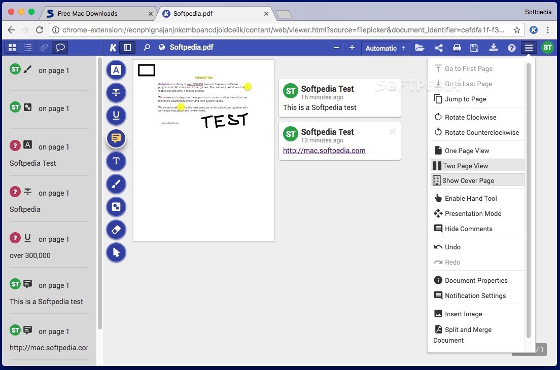This screenshot has height=370, width=560.
Task: Close the Softpedia.pdf browser tab
Action: tap(266, 14)
